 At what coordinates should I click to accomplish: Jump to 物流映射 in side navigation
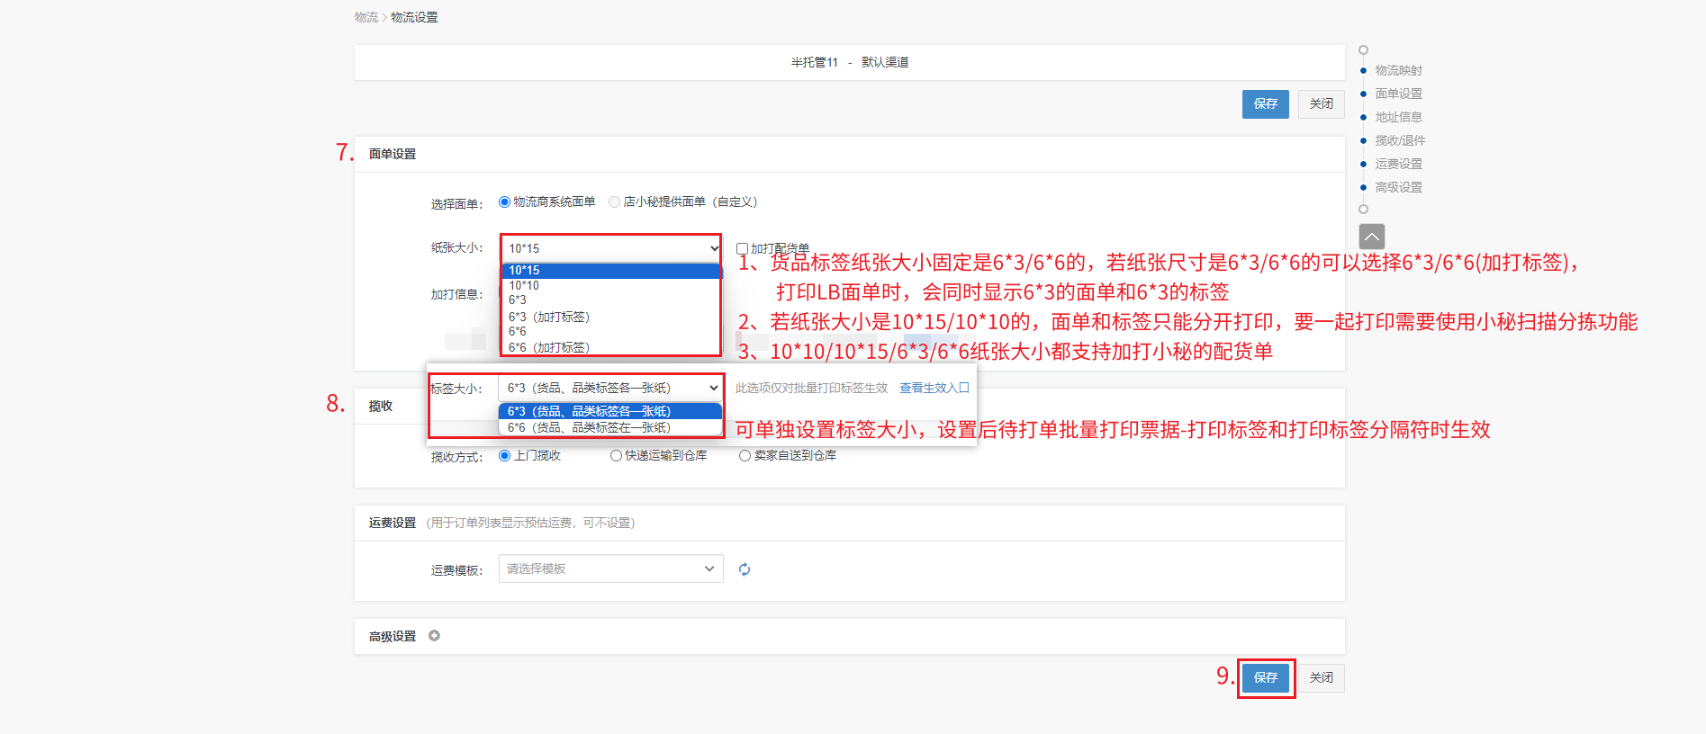(1398, 70)
